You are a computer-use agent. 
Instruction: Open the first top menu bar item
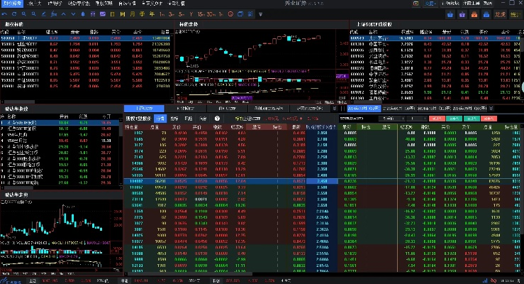click(x=12, y=4)
